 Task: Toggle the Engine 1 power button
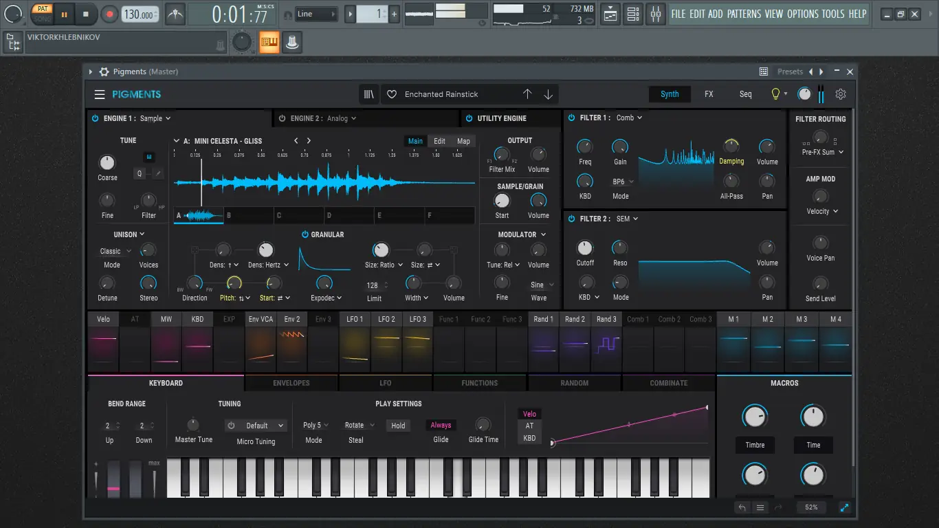pos(95,118)
